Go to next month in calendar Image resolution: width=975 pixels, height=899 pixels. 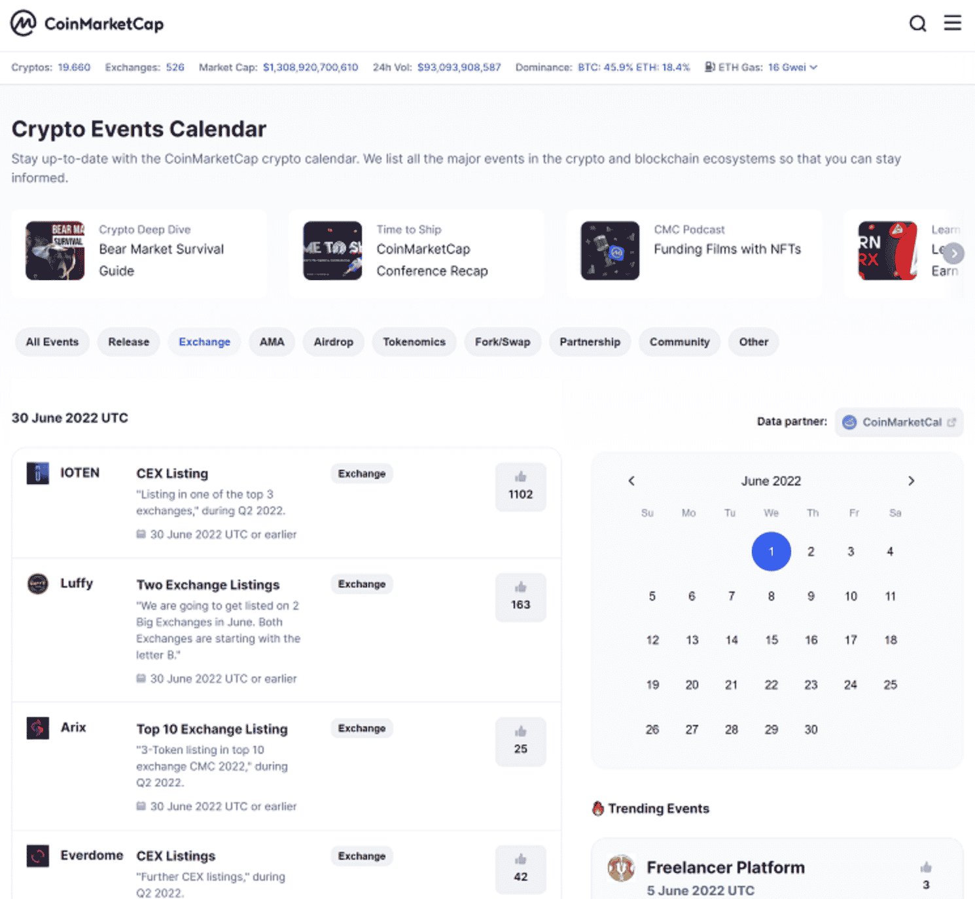911,481
